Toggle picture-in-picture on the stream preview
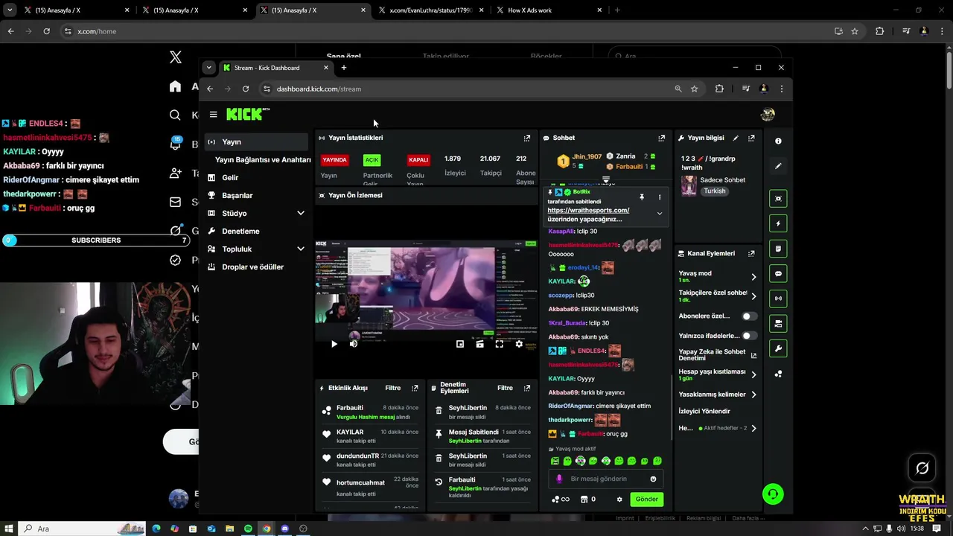 [460, 344]
